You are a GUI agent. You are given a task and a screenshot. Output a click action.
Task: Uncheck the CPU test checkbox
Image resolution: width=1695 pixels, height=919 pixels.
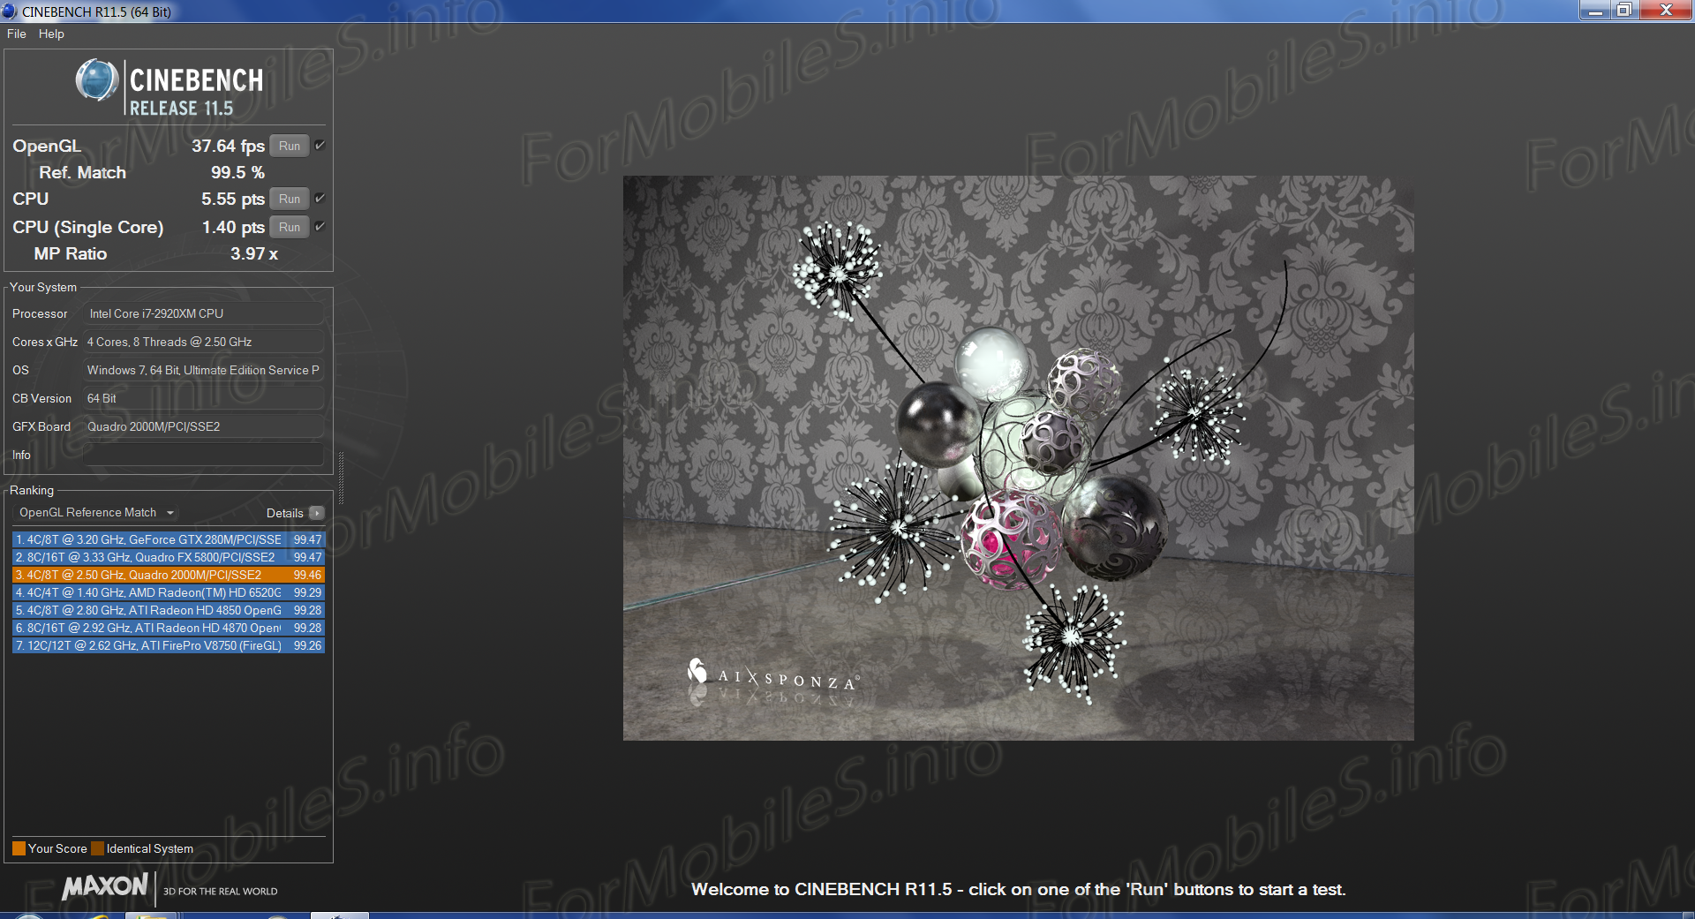320,199
